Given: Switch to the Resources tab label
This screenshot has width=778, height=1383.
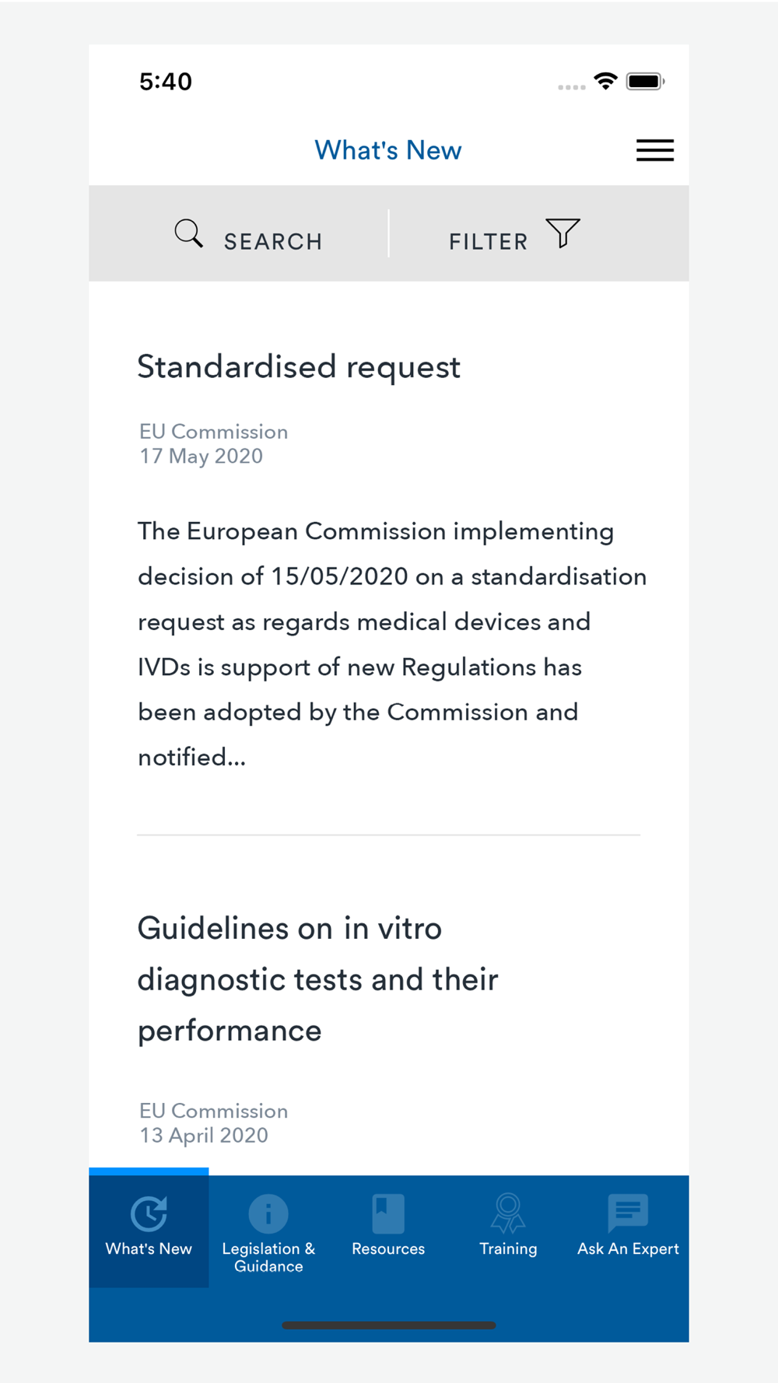Looking at the screenshot, I should click(388, 1248).
